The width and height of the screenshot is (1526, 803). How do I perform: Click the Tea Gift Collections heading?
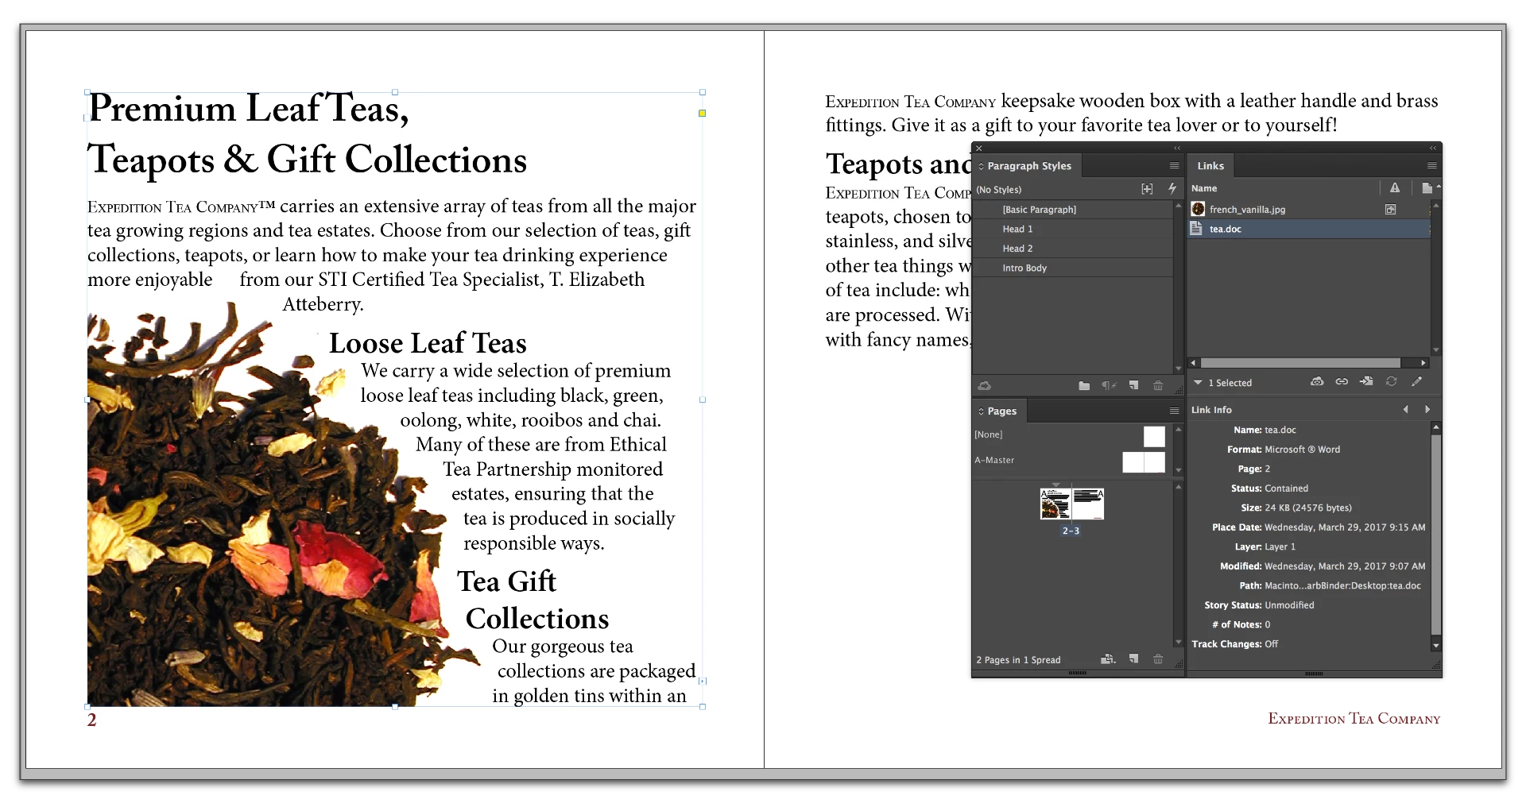point(533,600)
